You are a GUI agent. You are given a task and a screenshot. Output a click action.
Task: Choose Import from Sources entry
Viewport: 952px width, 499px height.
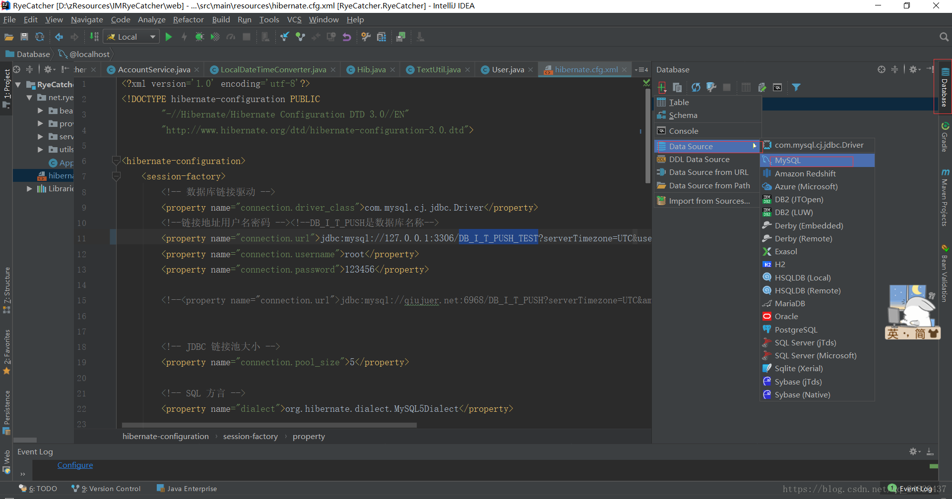tap(707, 201)
